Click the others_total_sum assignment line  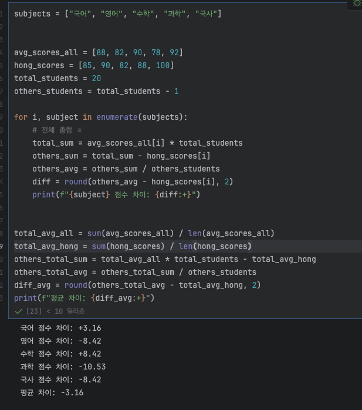click(x=165, y=260)
